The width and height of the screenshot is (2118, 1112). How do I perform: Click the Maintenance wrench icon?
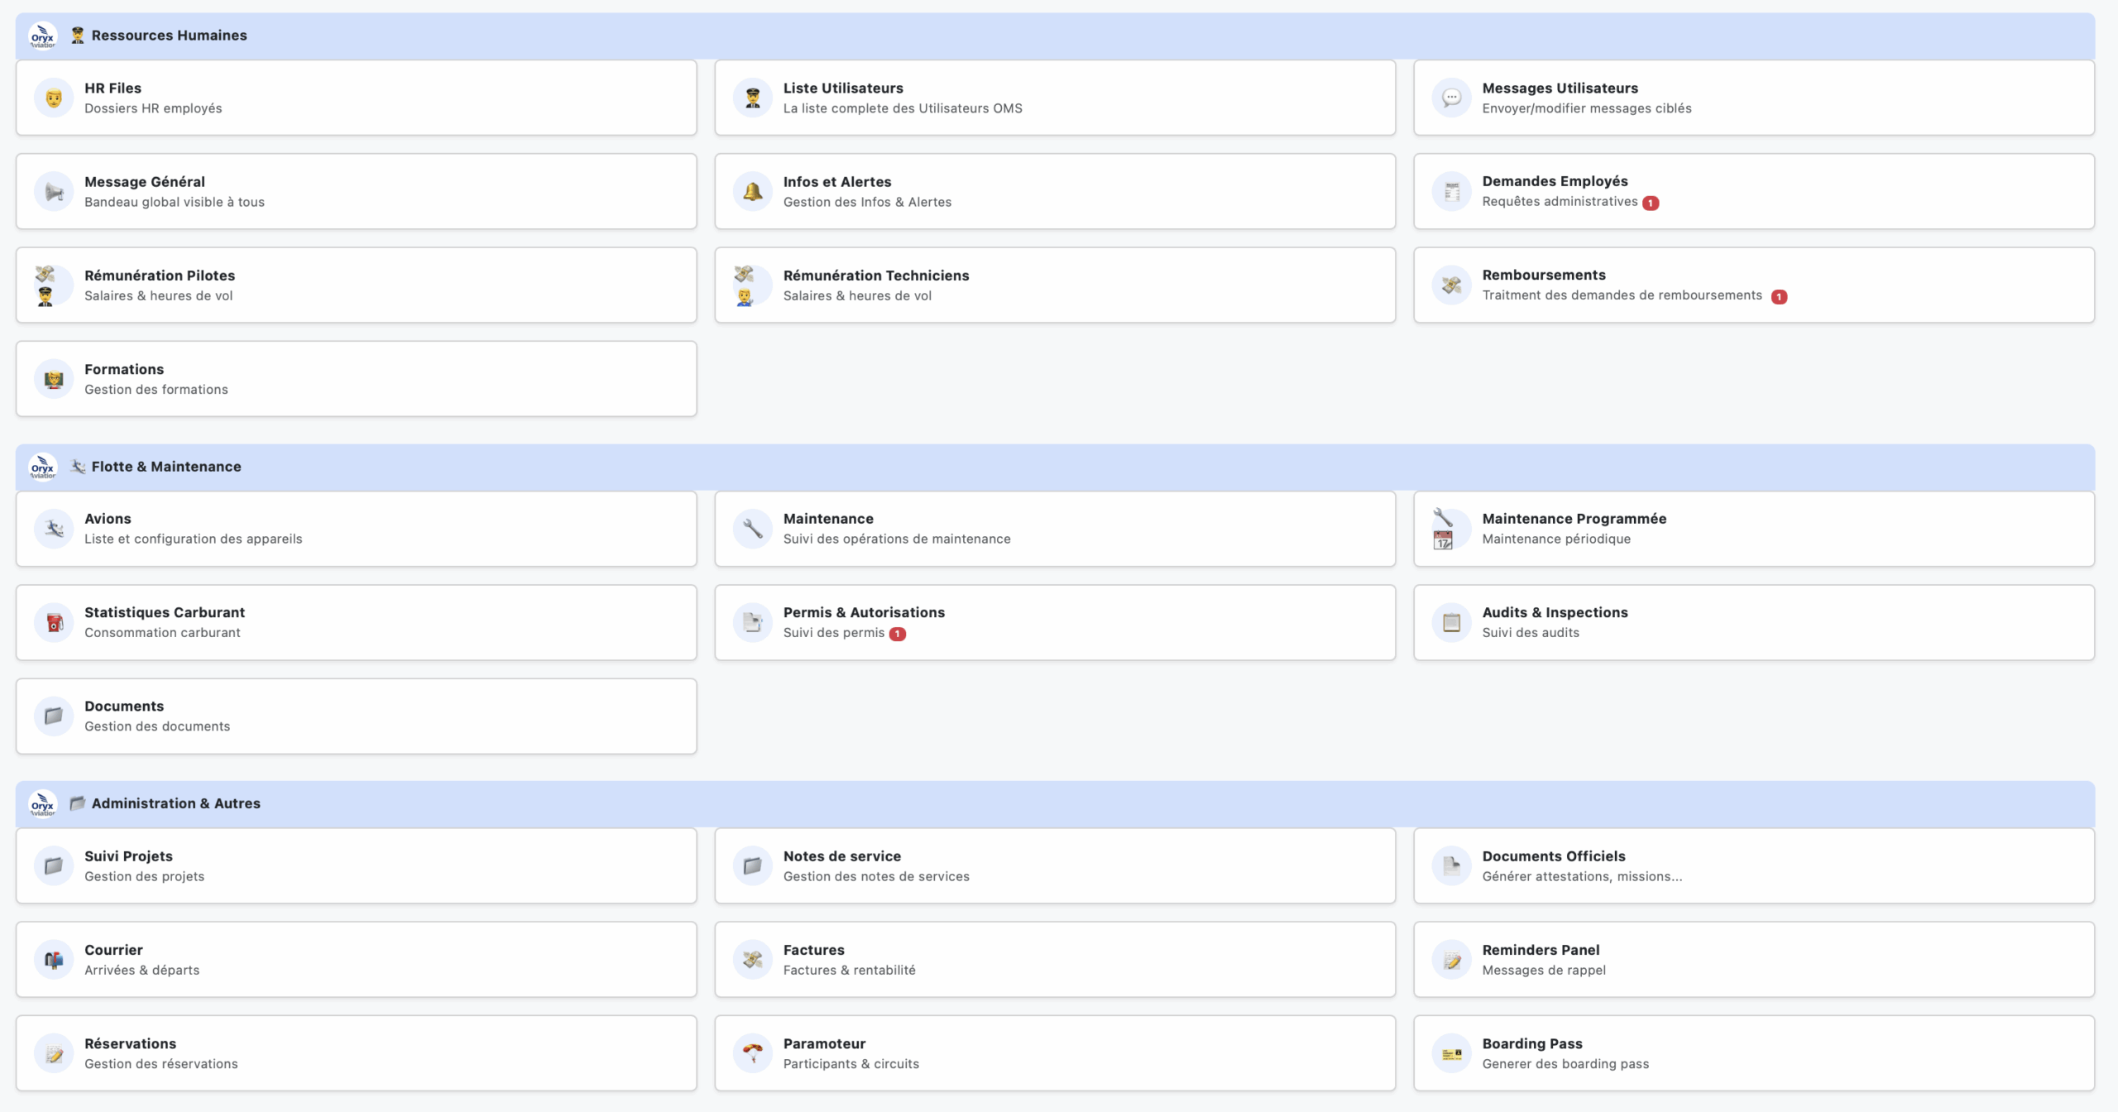point(752,529)
